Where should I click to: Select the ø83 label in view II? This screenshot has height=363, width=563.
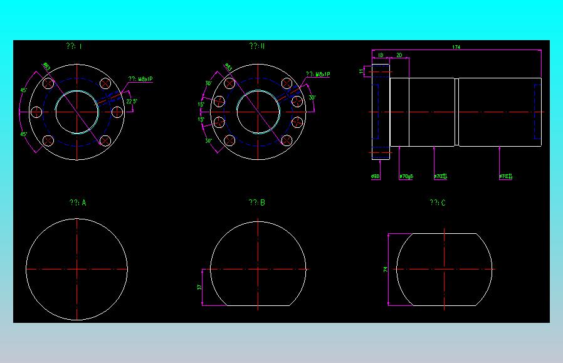coord(228,67)
